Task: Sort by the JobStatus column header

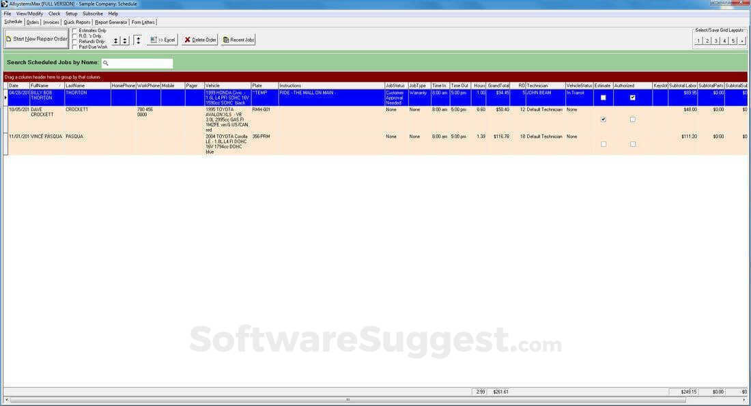Action: [396, 86]
